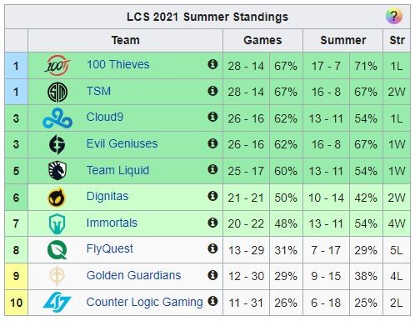
Task: Open info icon next to Immortals
Action: (212, 223)
